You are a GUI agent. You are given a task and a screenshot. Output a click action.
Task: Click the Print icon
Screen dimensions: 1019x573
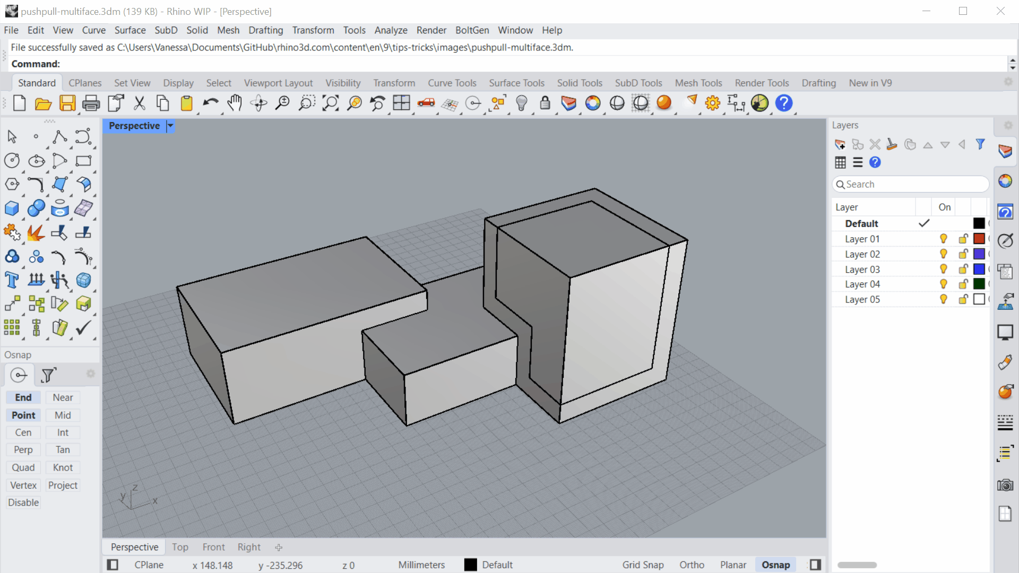[x=91, y=103]
